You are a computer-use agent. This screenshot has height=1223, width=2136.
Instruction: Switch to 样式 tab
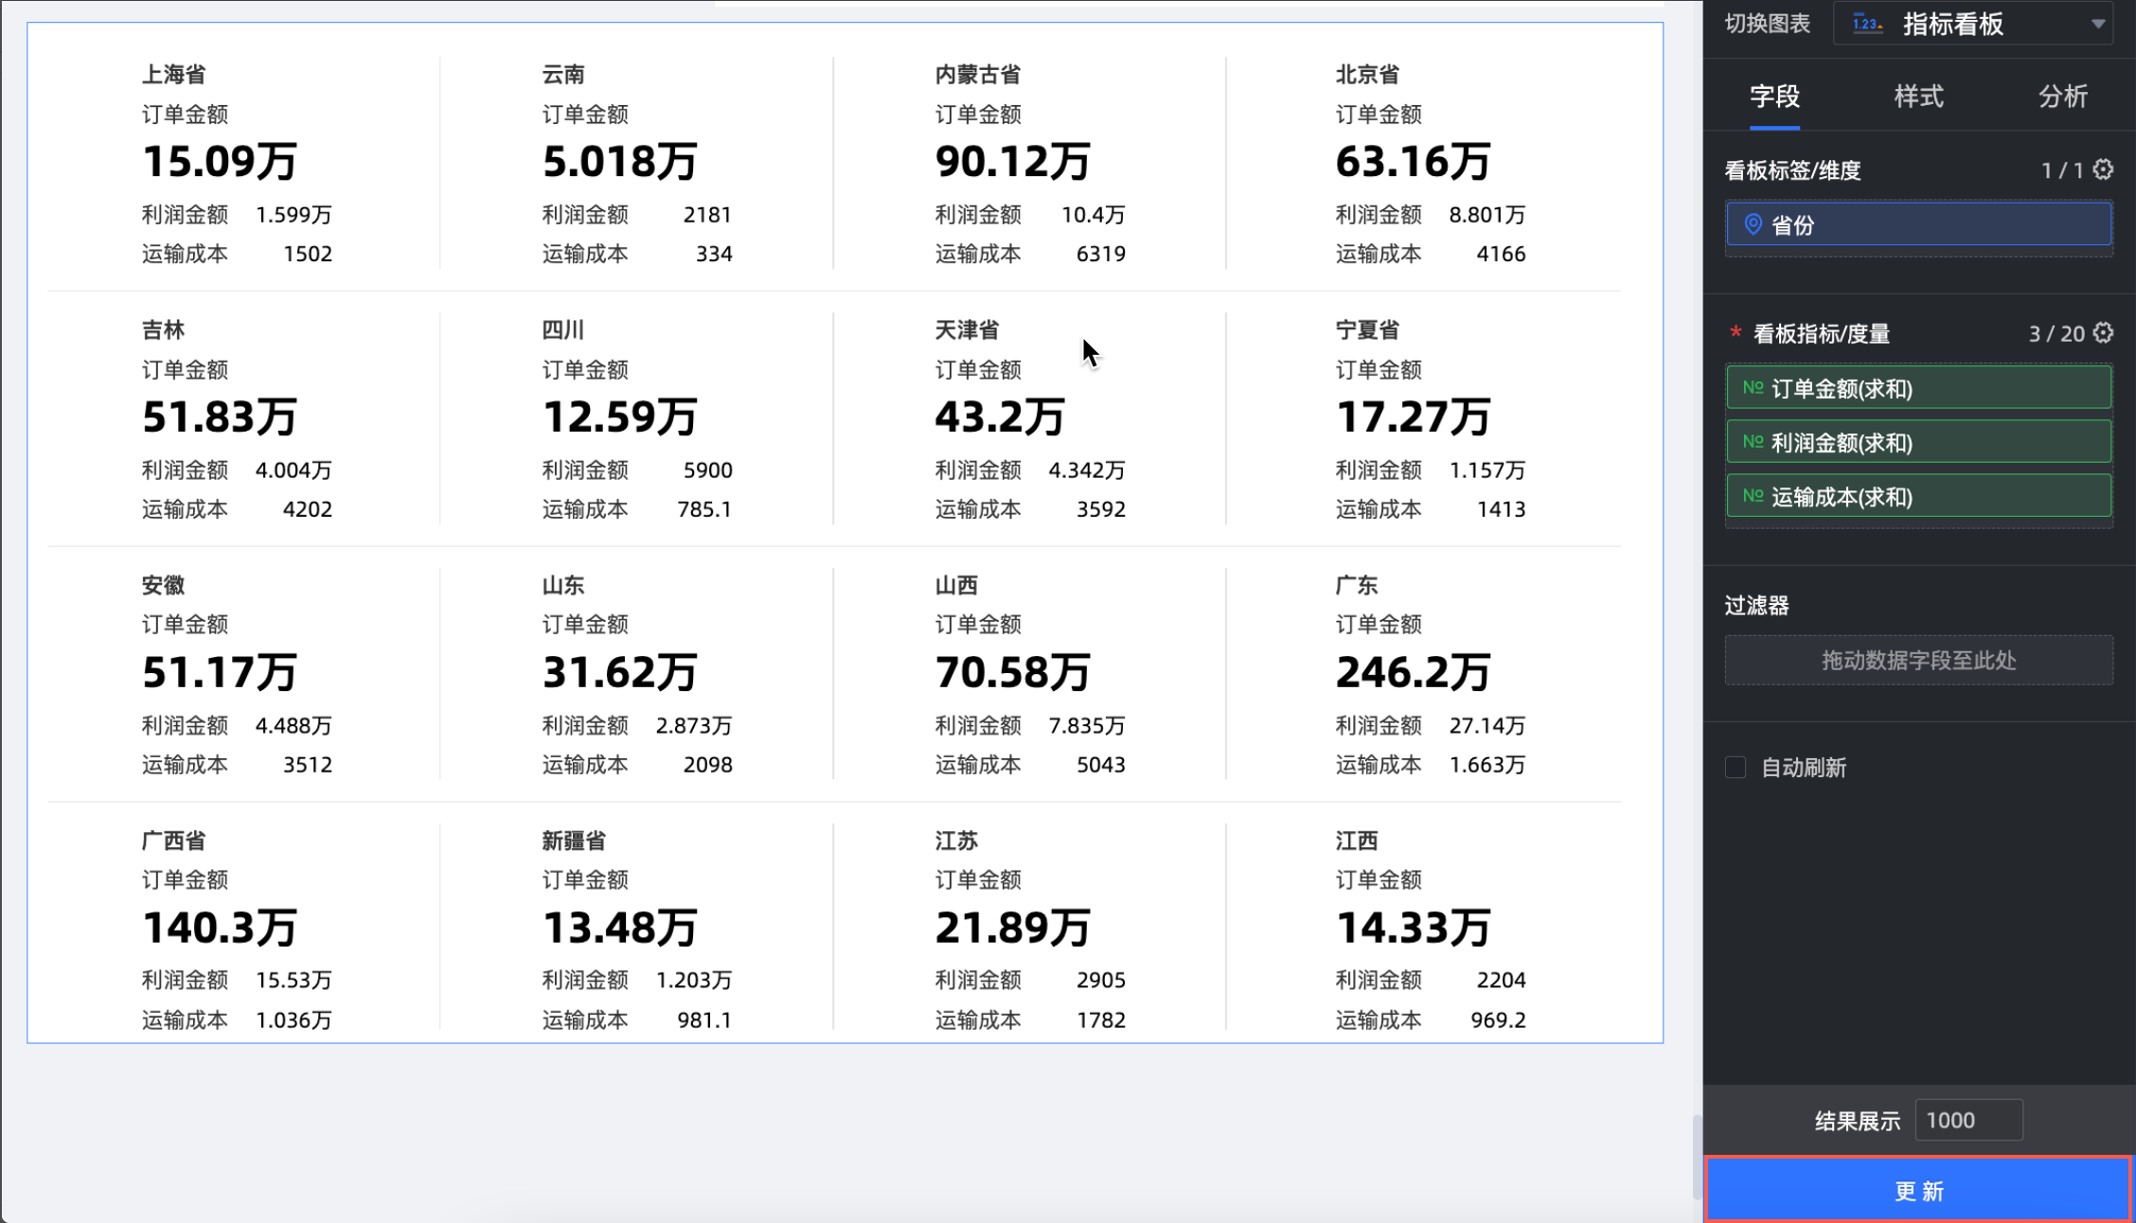click(1918, 96)
